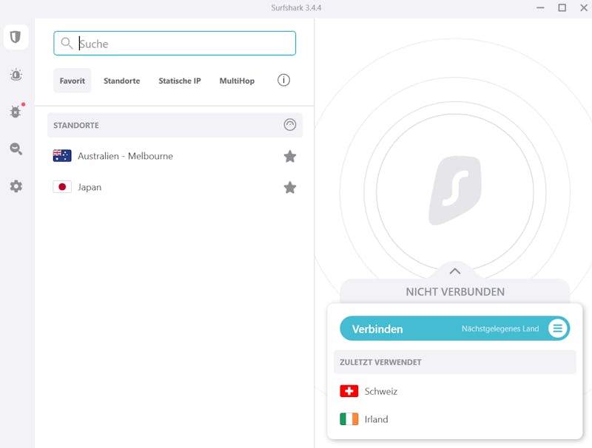The height and width of the screenshot is (448, 592).
Task: Unfavorite Australien - Melbourne via star
Action: (290, 156)
